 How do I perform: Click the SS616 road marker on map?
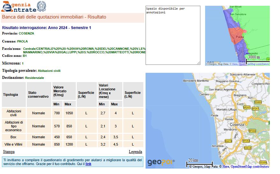pyautogui.click(x=248, y=148)
